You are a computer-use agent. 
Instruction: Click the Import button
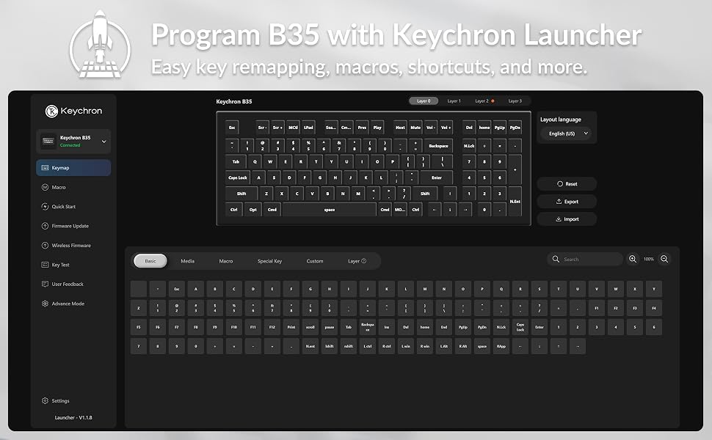(x=567, y=219)
